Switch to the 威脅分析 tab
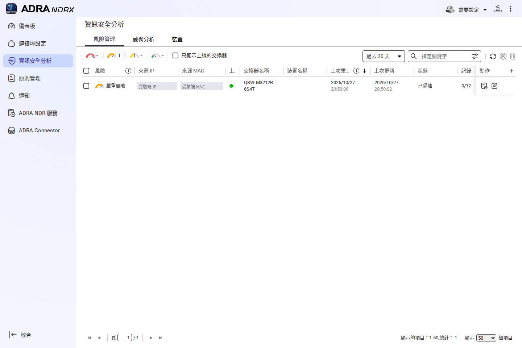 point(144,39)
